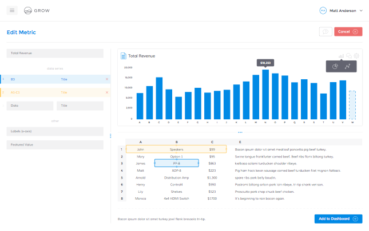Click Add to Dashboard button

click(x=338, y=218)
